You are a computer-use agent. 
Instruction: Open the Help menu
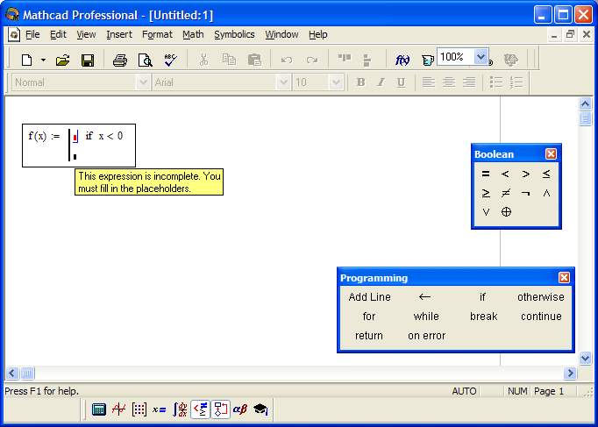point(318,35)
